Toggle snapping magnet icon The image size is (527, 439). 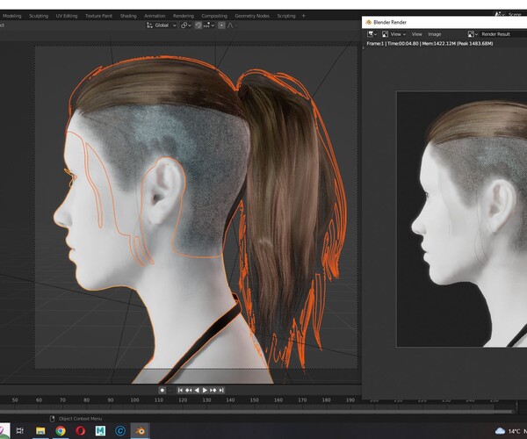[199, 25]
